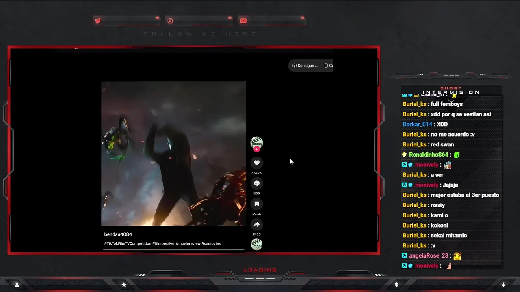520x292 pixels.
Task: Click the RonaldinhoS64 username in chat
Action: 429,155
